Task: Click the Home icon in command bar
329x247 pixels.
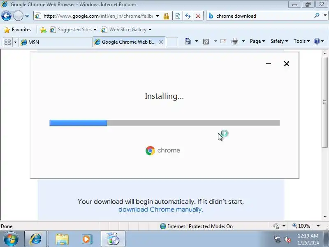Action: point(188,41)
